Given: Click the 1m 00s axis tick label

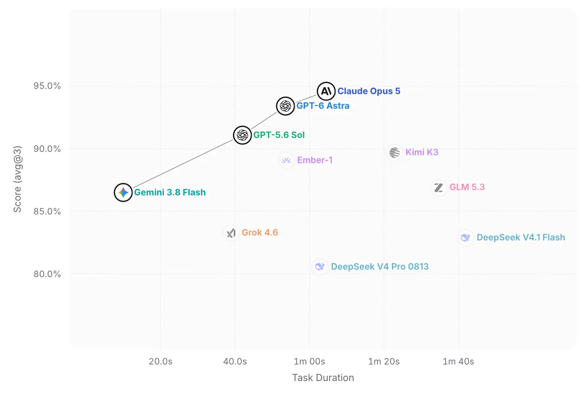Looking at the screenshot, I should [310, 361].
